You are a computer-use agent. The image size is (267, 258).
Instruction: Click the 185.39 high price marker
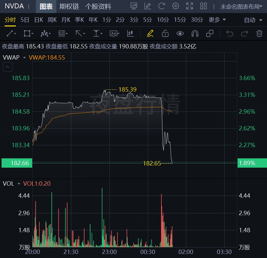pyautogui.click(x=127, y=89)
